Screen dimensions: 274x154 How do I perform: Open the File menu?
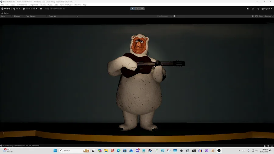(x=2, y=5)
